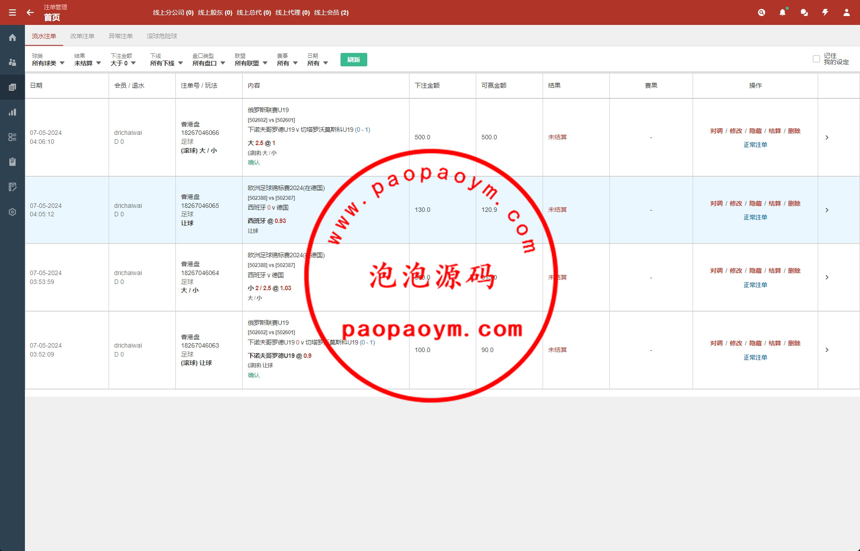Image resolution: width=860 pixels, height=551 pixels.
Task: Click the 下注金额 column header
Action: (427, 85)
